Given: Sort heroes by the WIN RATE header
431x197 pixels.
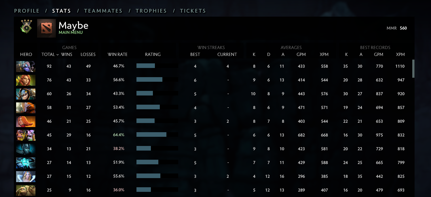Looking at the screenshot, I should 117,54.
